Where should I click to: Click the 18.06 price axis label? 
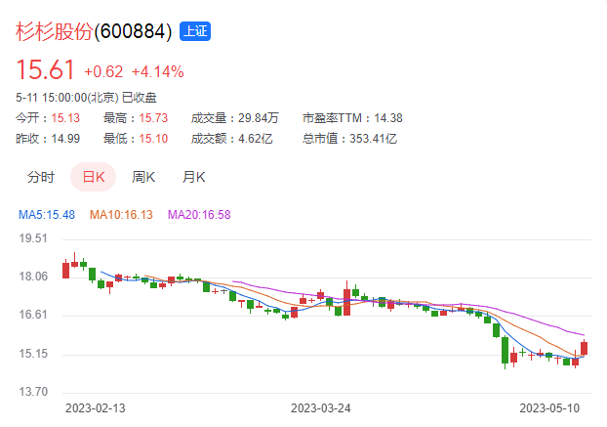pos(33,277)
